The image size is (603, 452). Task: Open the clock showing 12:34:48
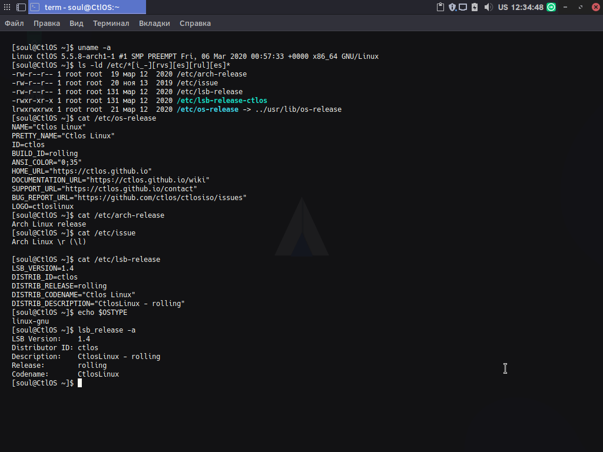click(x=527, y=7)
